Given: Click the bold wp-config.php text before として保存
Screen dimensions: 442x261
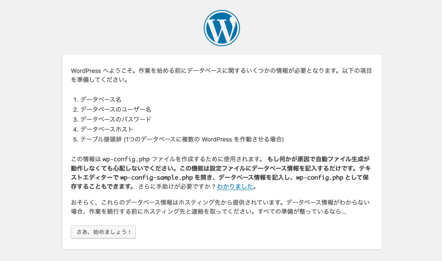Looking at the screenshot, I should (x=319, y=178).
